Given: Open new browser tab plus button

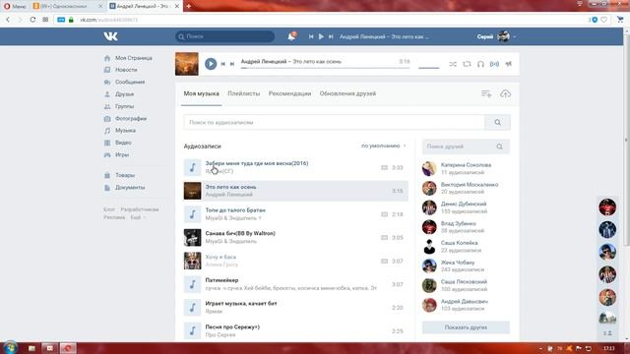Looking at the screenshot, I should click(188, 6).
